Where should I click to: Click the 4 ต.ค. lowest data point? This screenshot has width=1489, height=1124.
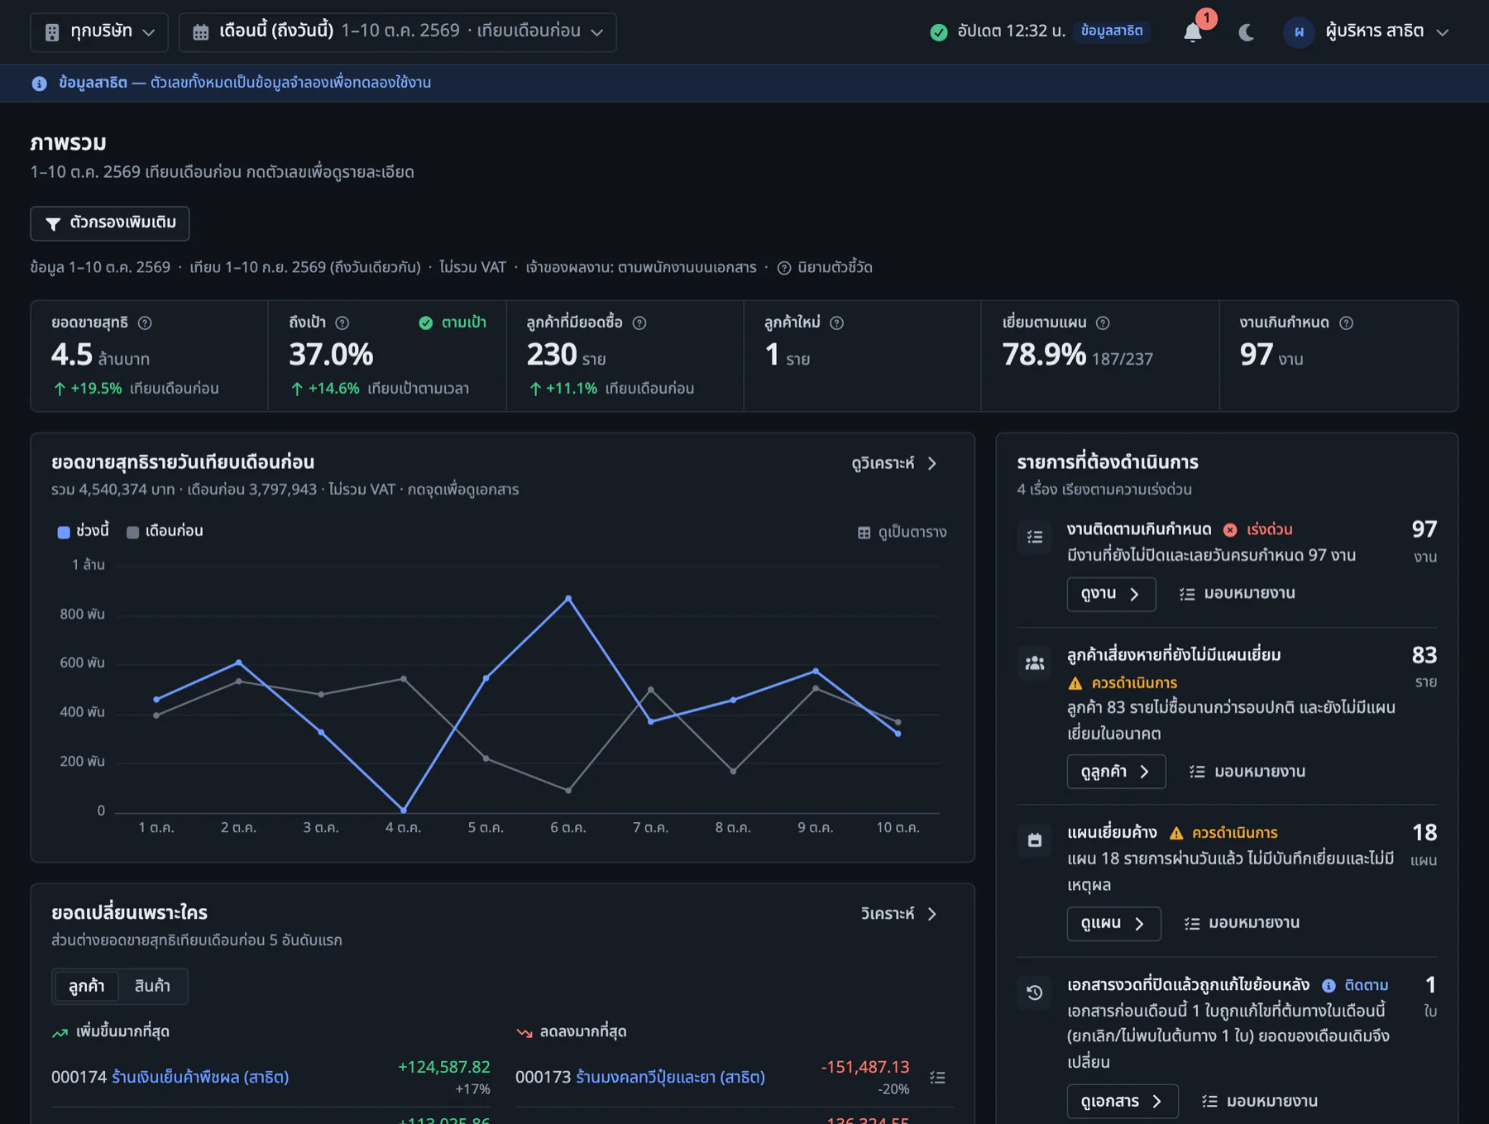tap(404, 810)
